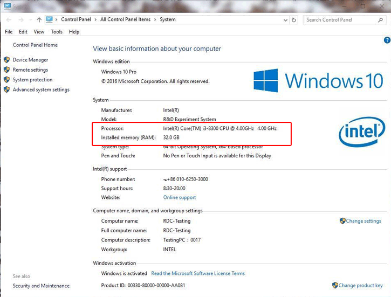Open the Device Manager link

[x=30, y=60]
